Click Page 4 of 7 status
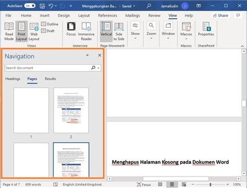This screenshot has width=247, height=188. tap(11, 184)
